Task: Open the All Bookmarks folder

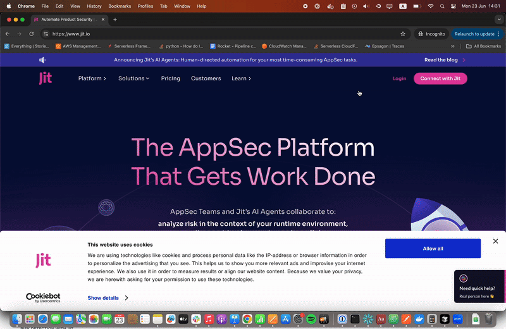Action: click(483, 46)
